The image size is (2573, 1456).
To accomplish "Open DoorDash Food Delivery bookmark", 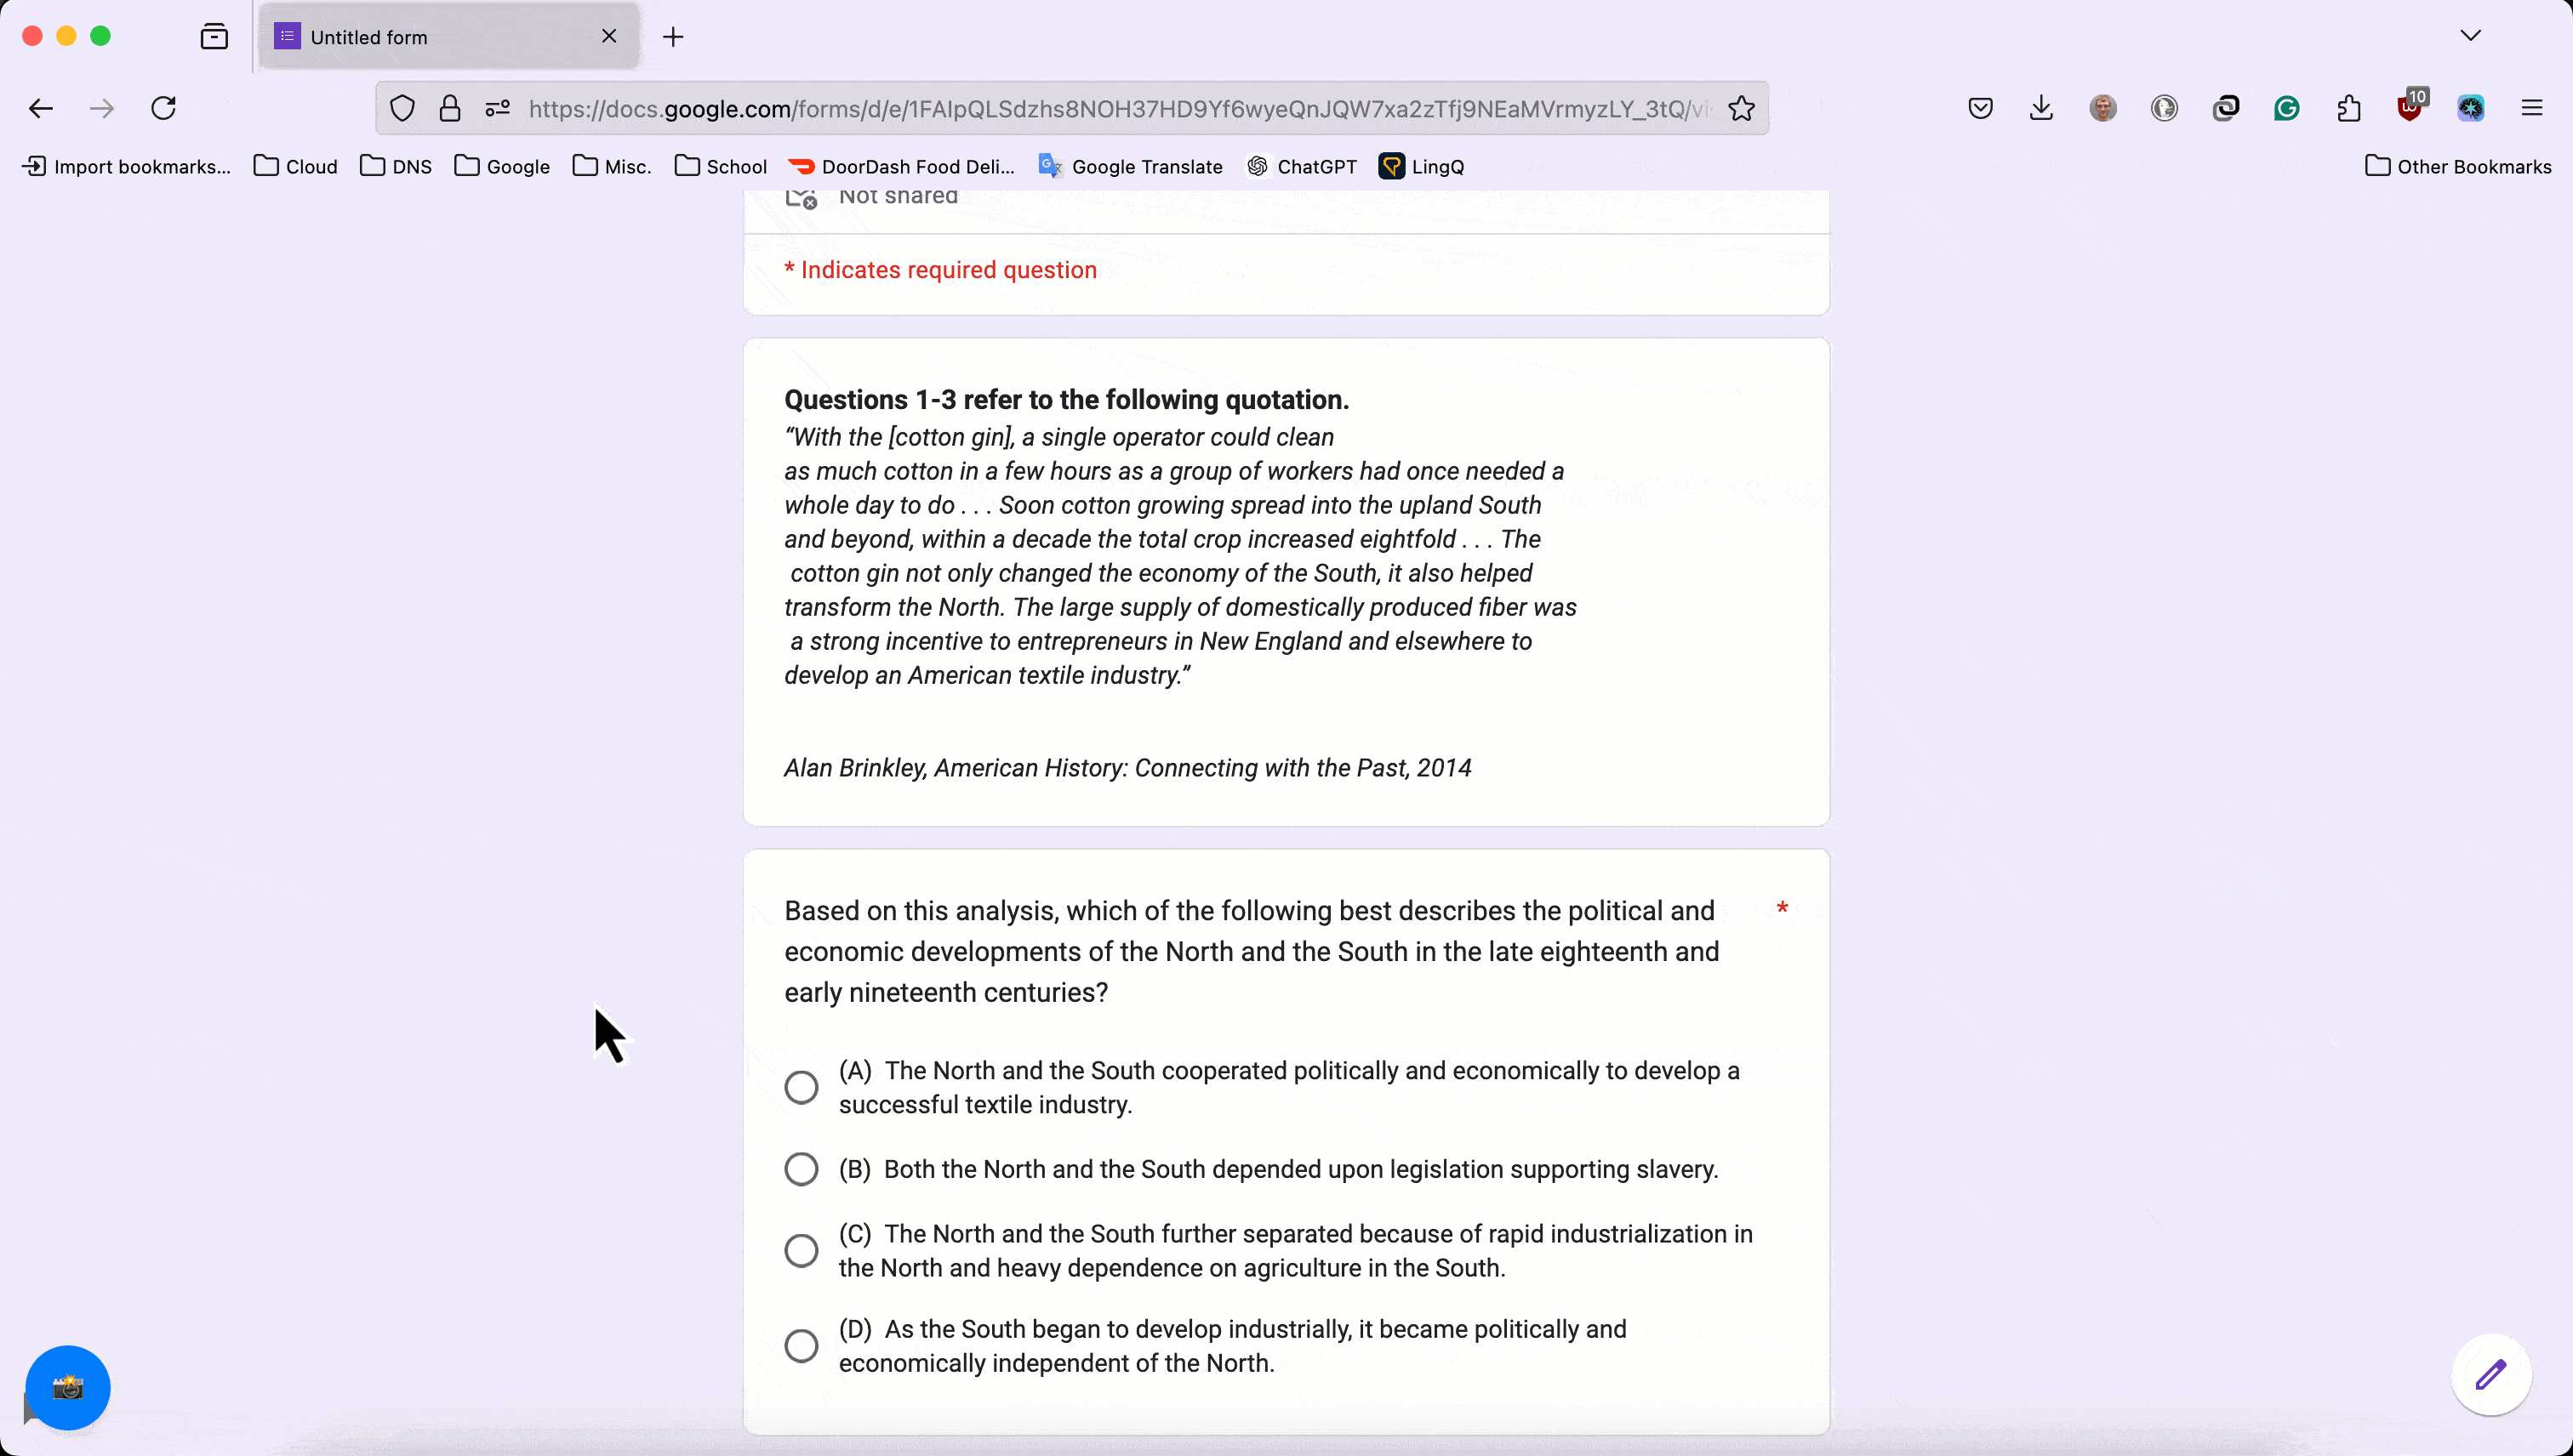I will tap(901, 166).
